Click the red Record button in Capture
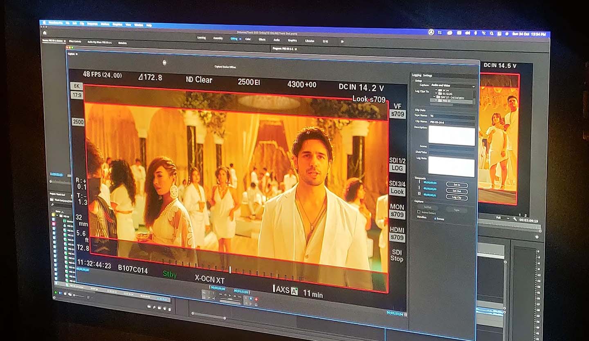This screenshot has height=341, width=589. (256, 299)
